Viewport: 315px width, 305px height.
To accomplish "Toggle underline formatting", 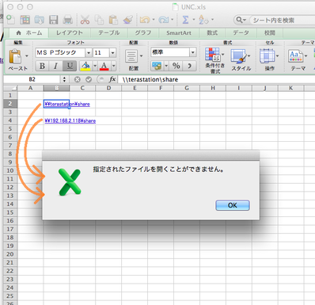I will [70, 66].
